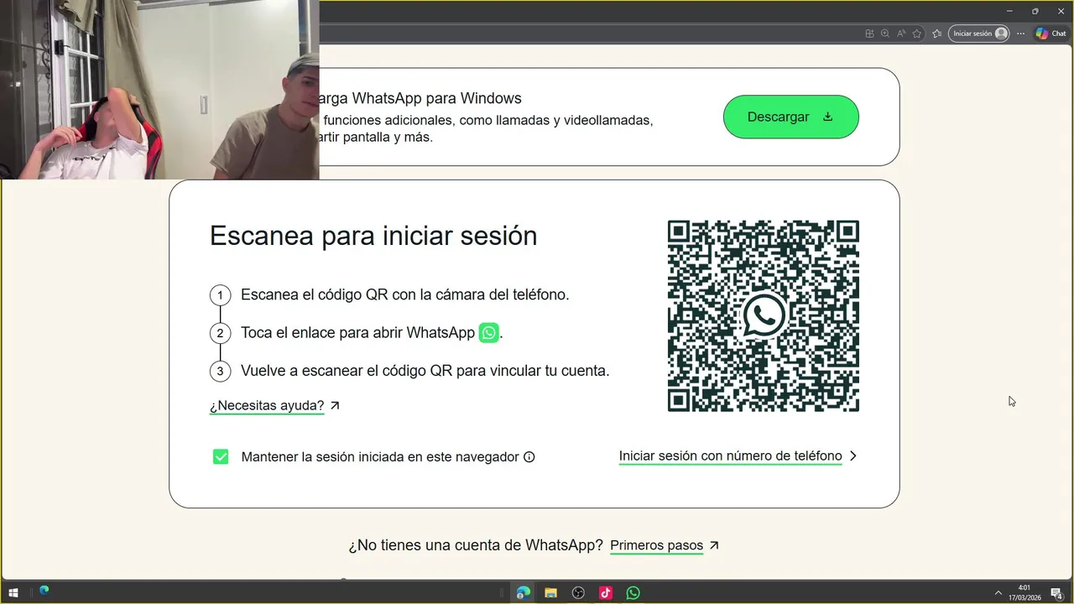Viewport: 1074px width, 604px height.
Task: Open the notification center icon
Action: pyautogui.click(x=1057, y=593)
